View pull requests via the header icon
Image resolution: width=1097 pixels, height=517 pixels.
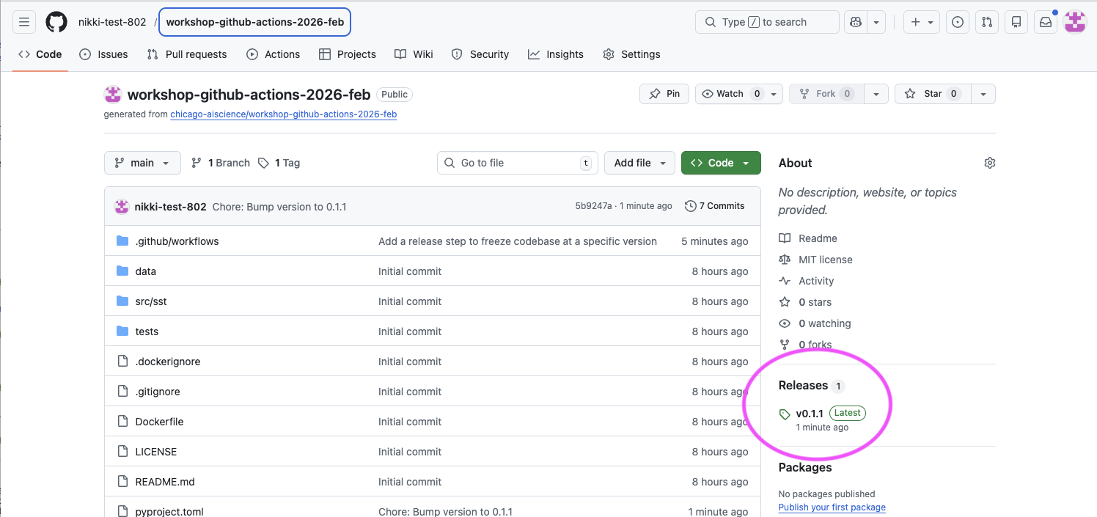tap(986, 21)
